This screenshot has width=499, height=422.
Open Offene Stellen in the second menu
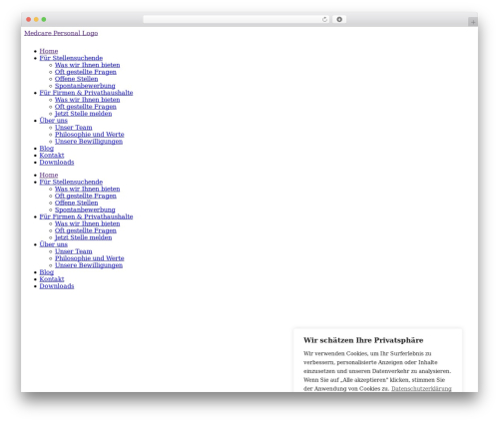pyautogui.click(x=76, y=203)
